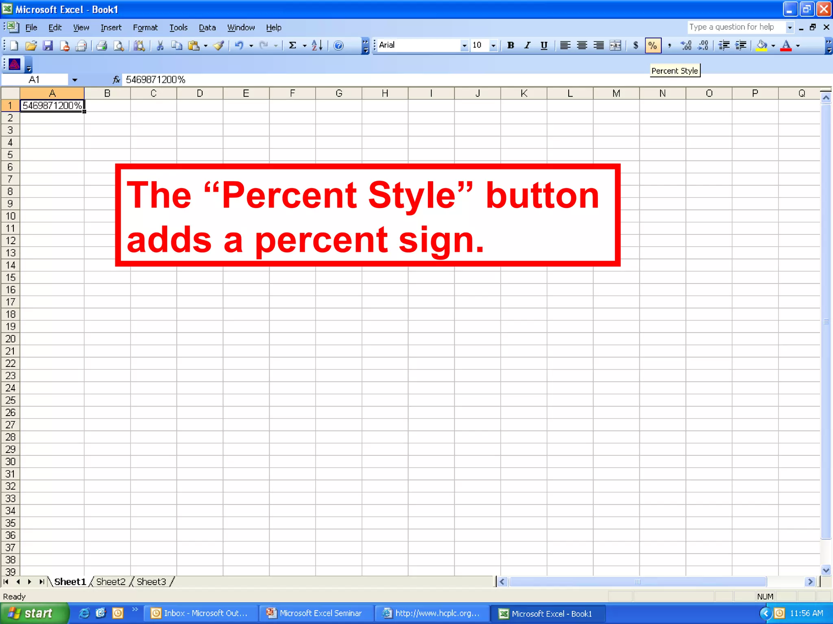Open the Font name dropdown showing Arial
This screenshot has width=833, height=624.
[464, 45]
